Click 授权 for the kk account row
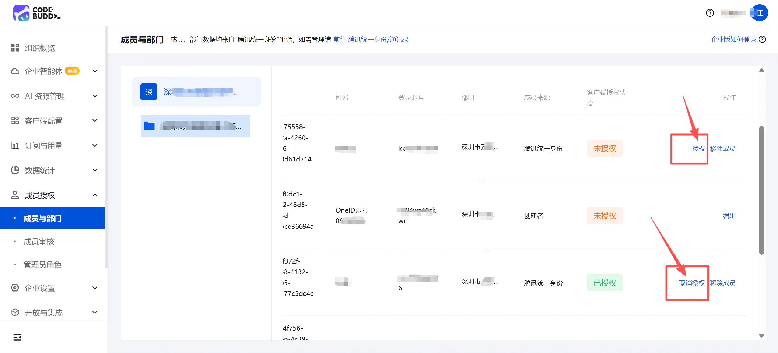 (698, 148)
